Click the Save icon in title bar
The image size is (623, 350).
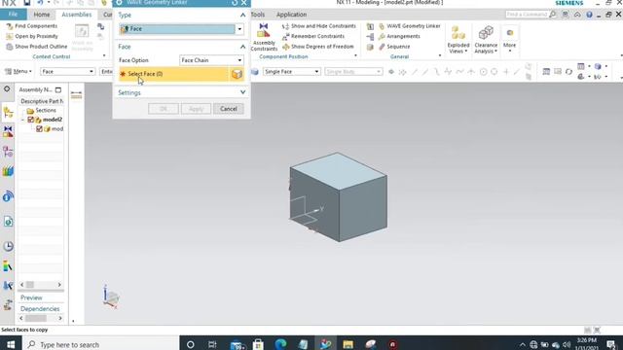pyautogui.click(x=26, y=3)
